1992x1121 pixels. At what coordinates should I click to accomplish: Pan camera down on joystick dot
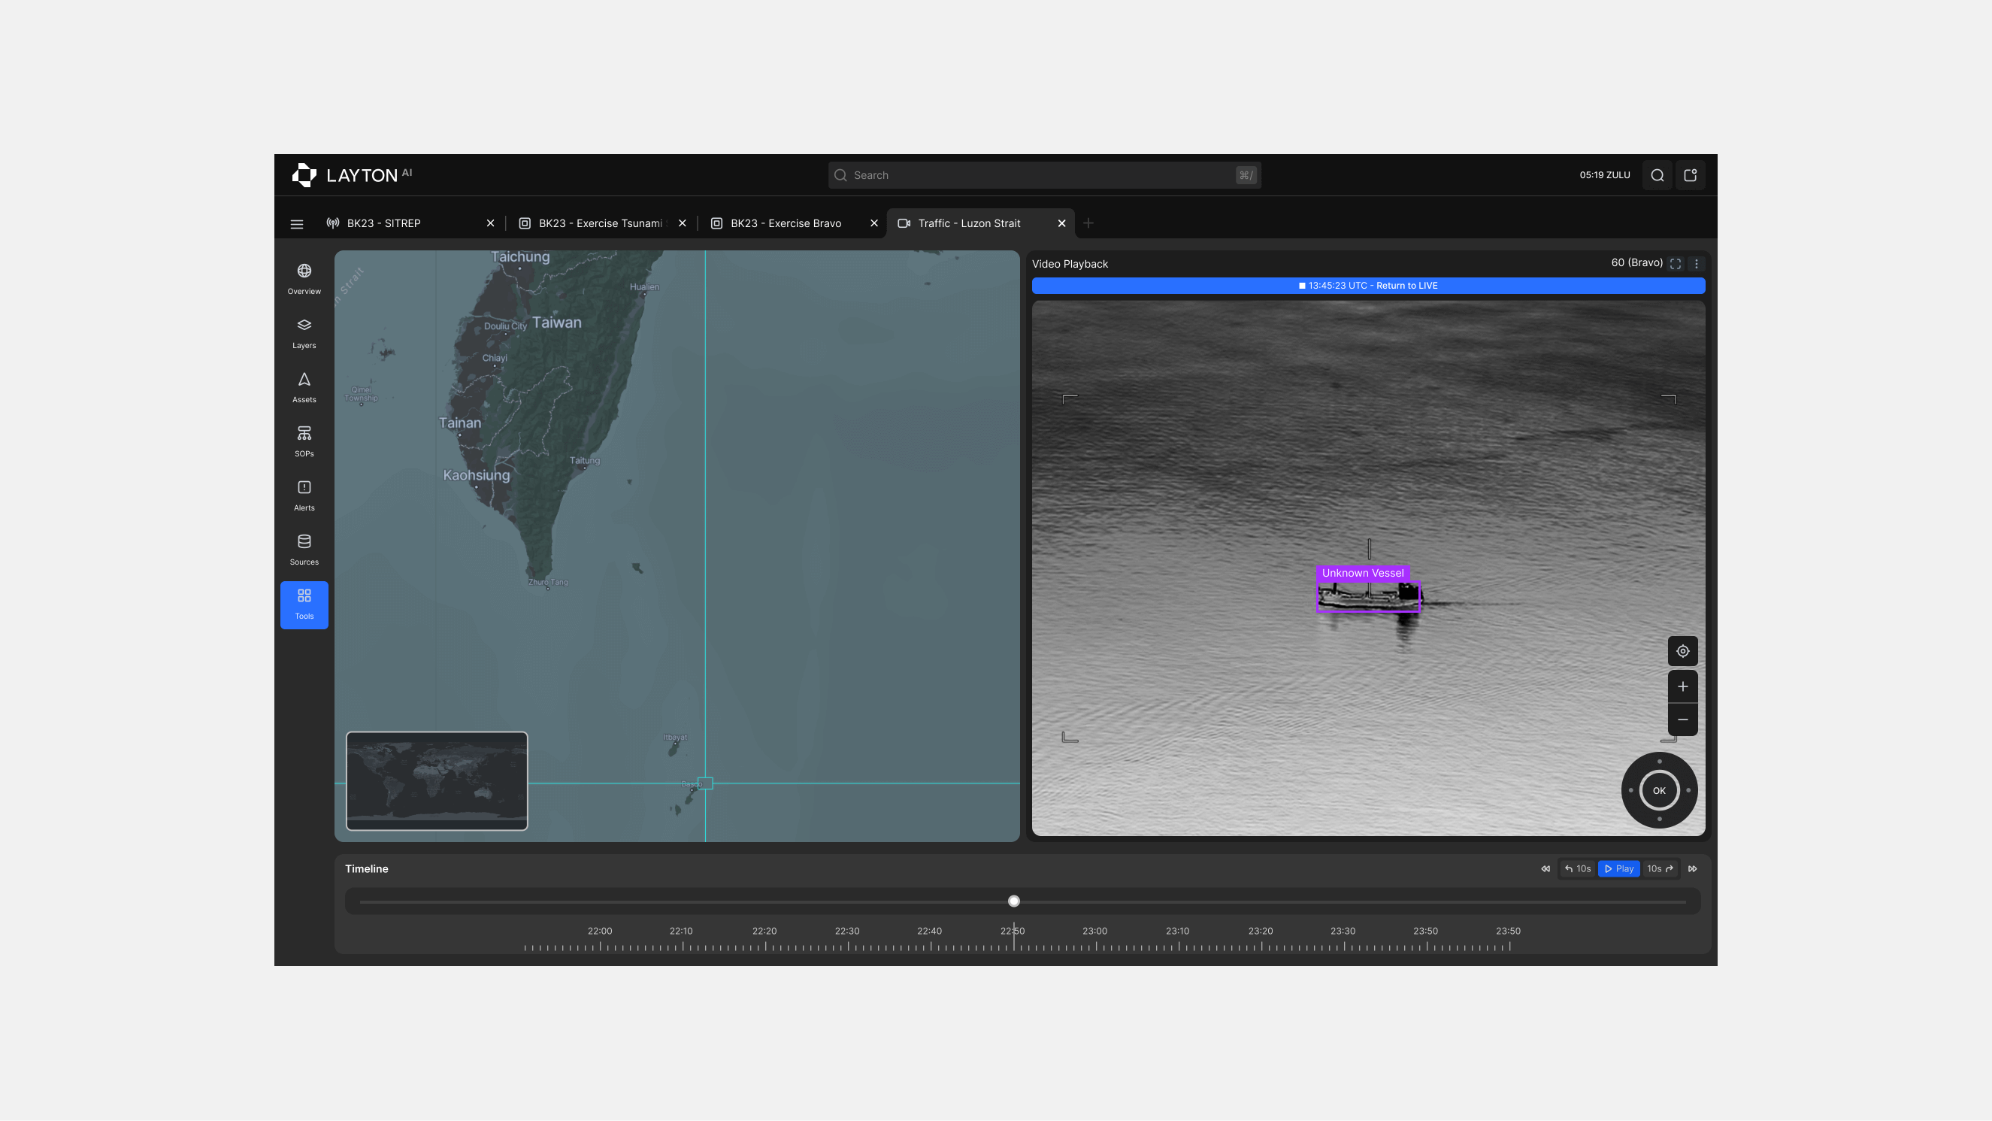click(1660, 820)
